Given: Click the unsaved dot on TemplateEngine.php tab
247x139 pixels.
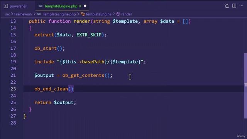Looking at the screenshot, I should coord(85,6).
